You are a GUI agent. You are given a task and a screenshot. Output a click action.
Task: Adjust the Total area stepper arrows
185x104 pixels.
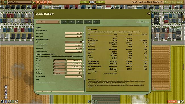(83, 33)
